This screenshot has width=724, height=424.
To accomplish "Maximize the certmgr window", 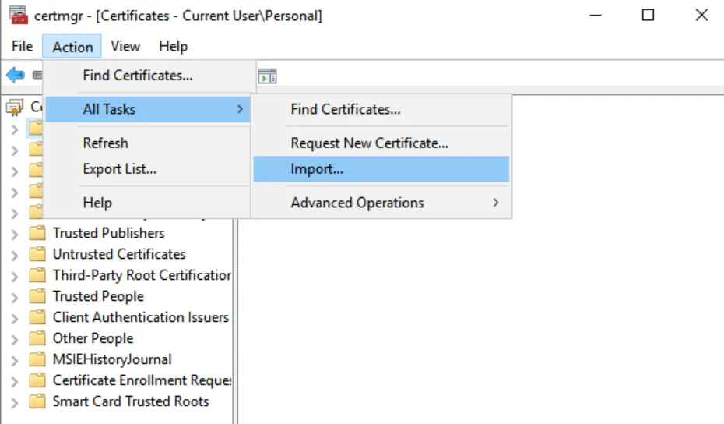I will pos(648,16).
